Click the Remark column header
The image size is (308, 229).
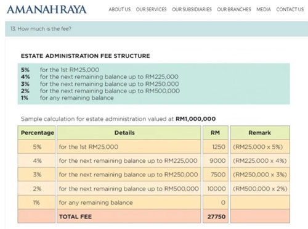point(260,133)
